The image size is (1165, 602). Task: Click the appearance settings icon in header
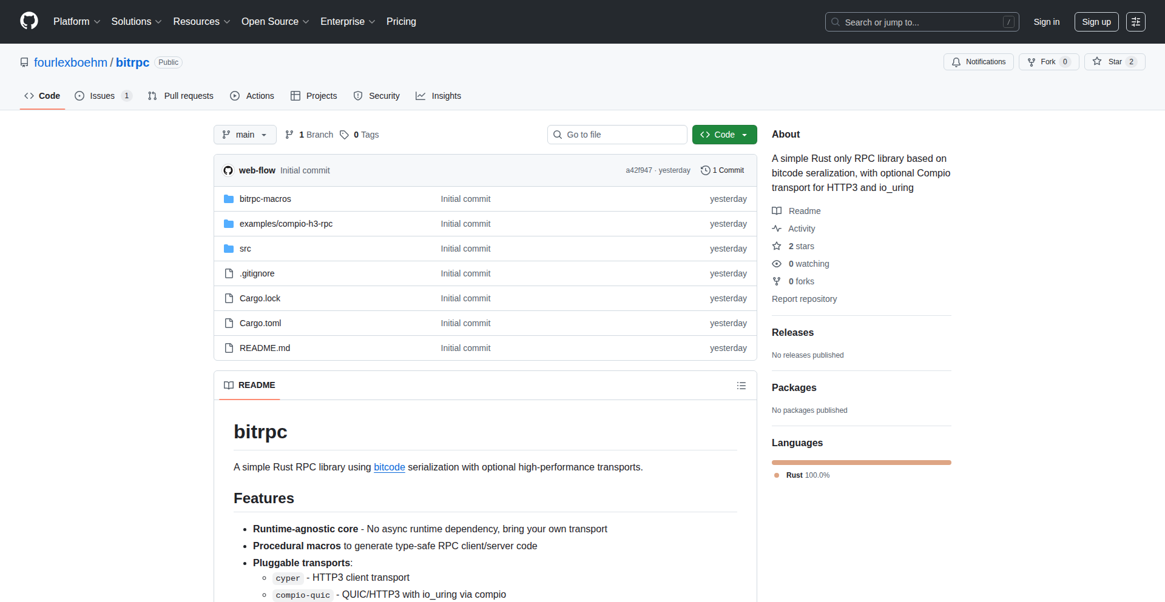coord(1135,22)
